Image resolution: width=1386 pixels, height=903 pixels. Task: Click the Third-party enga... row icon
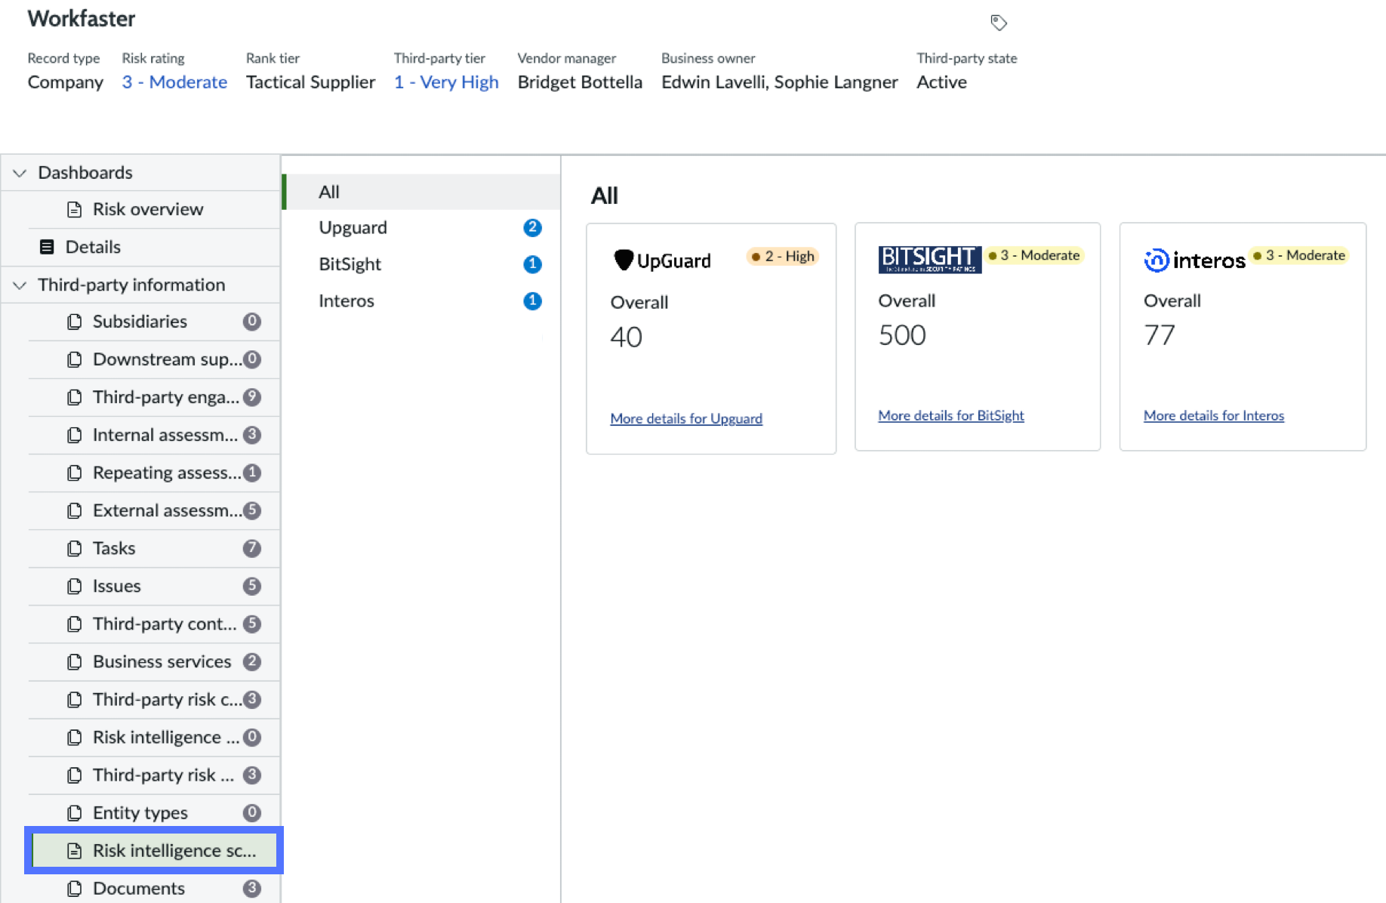74,397
